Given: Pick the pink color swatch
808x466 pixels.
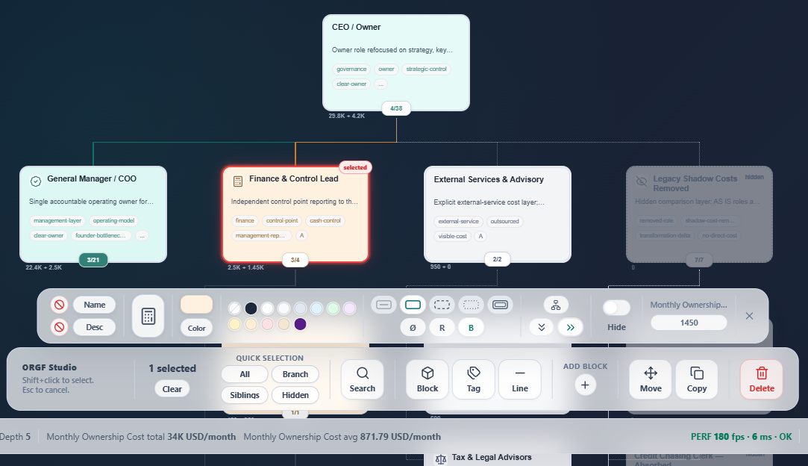Looking at the screenshot, I should pyautogui.click(x=267, y=324).
